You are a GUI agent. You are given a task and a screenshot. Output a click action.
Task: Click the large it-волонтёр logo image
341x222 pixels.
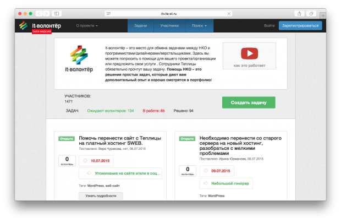pyautogui.click(x=82, y=60)
